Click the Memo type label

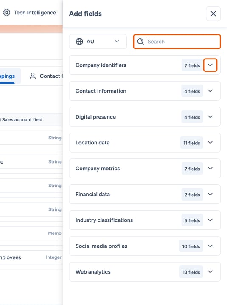[55, 233]
